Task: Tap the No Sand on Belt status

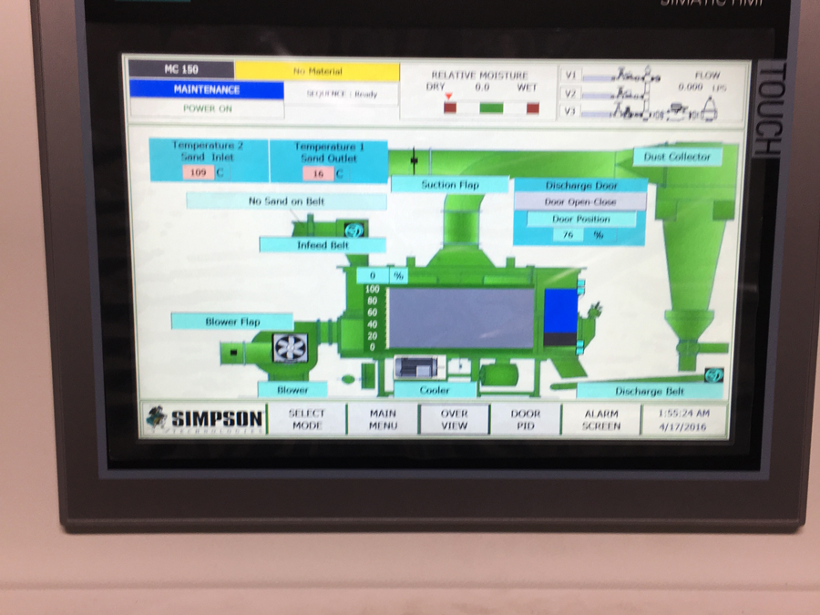Action: (x=286, y=201)
